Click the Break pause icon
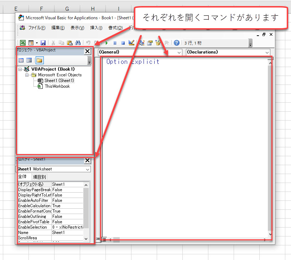Image resolution: width=291 pixels, height=260 pixels. 115,43
